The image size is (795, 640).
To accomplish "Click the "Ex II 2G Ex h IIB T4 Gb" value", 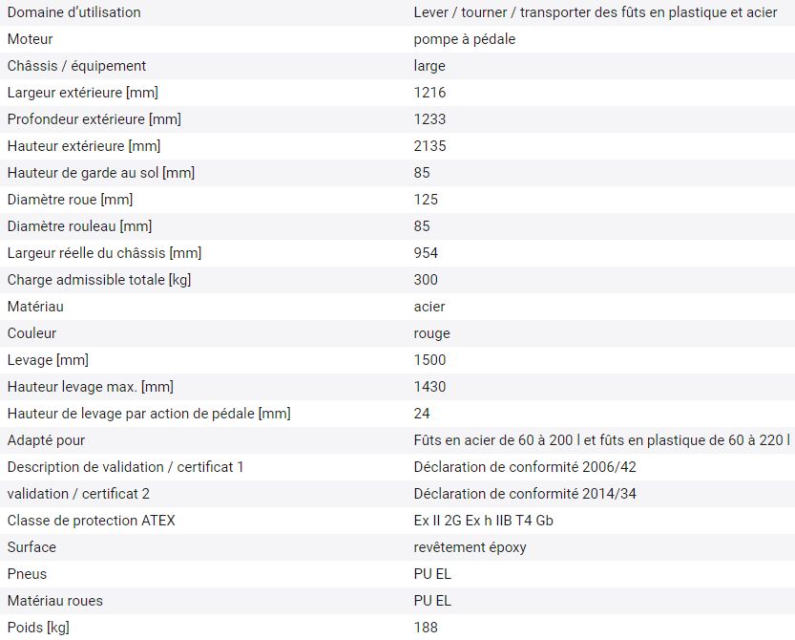I will click(x=483, y=521).
